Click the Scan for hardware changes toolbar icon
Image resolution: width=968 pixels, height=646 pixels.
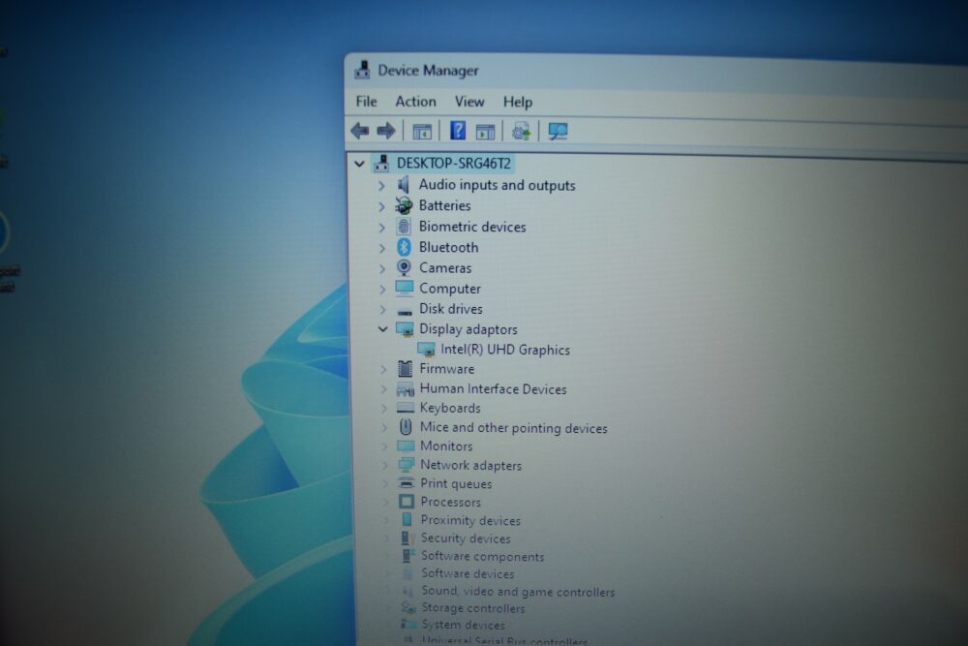558,131
